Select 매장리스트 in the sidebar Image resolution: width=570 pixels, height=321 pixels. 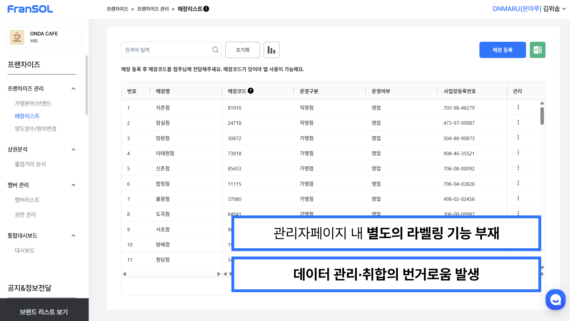[27, 116]
